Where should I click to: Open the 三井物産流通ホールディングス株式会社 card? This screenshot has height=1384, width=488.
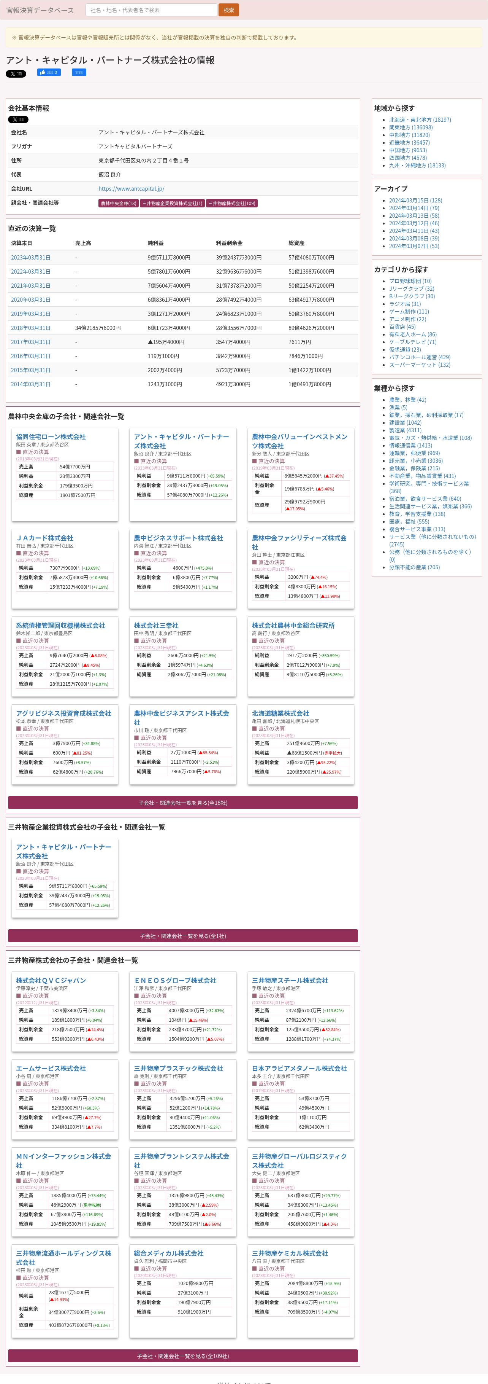click(x=63, y=1258)
